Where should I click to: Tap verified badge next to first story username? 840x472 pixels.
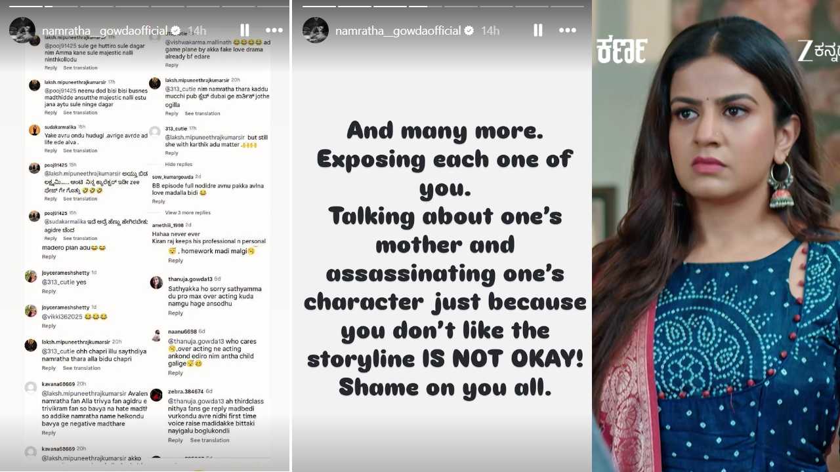coord(176,31)
